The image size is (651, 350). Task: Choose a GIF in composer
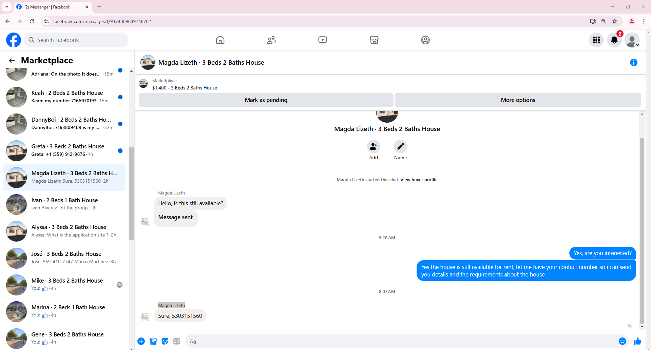click(x=177, y=341)
